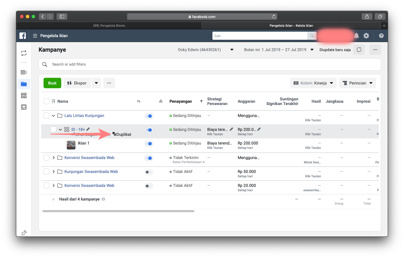Screen dimensions: 404x258
Task: Expand Hasil dari 4 kampanye row
Action: click(x=53, y=199)
